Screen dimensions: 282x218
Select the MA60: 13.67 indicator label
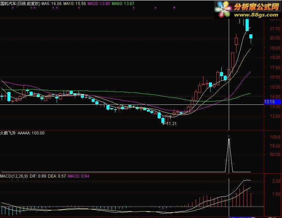click(x=123, y=4)
